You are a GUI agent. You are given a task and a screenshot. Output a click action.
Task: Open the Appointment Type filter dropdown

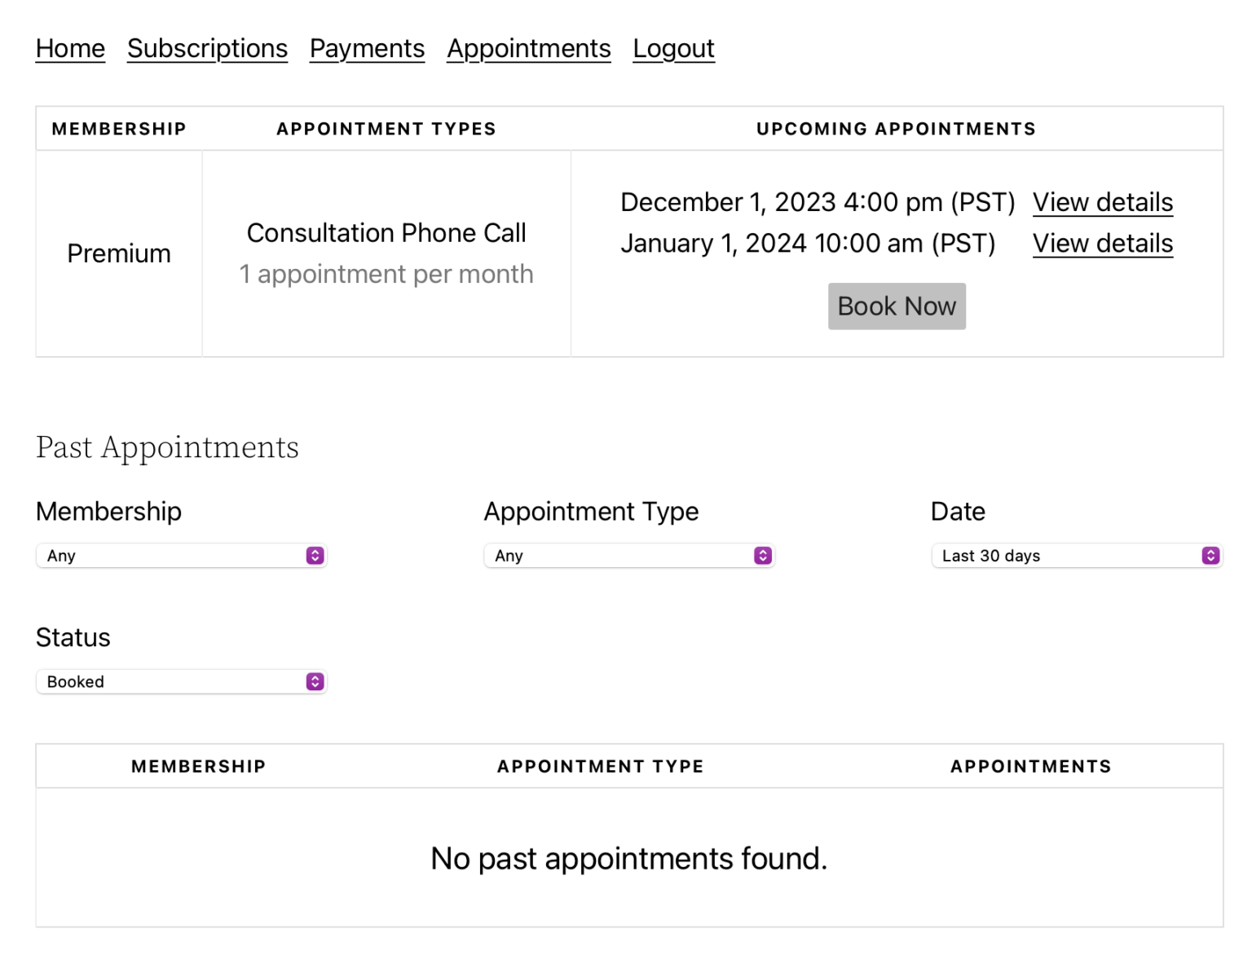628,555
